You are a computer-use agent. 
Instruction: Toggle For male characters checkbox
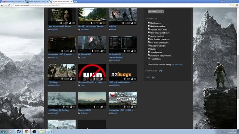point(149,42)
